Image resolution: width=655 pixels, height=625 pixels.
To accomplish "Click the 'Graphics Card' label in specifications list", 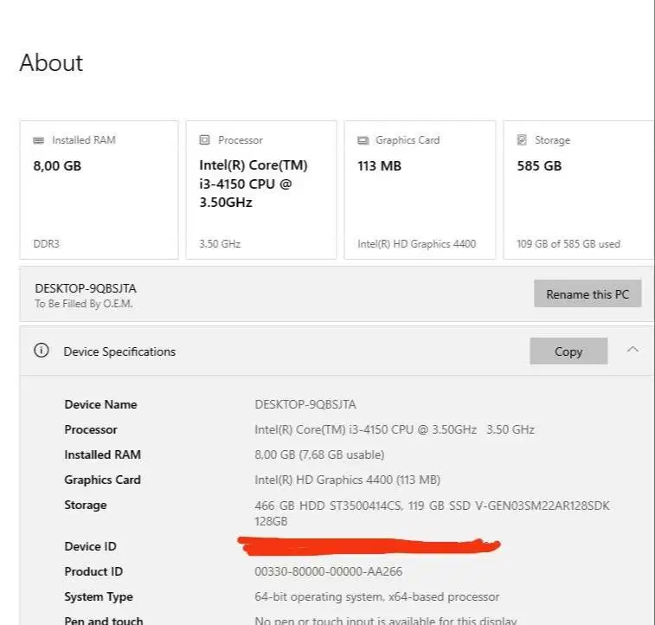I will pos(102,480).
